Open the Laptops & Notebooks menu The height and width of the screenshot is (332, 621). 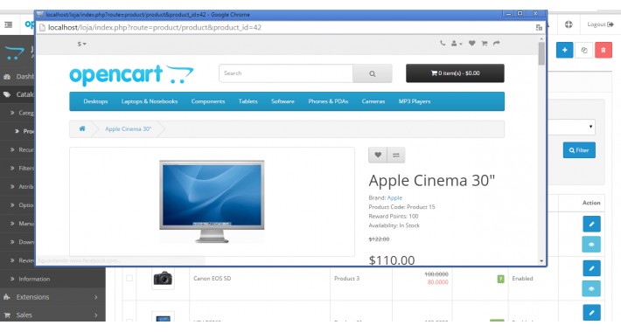(x=150, y=101)
